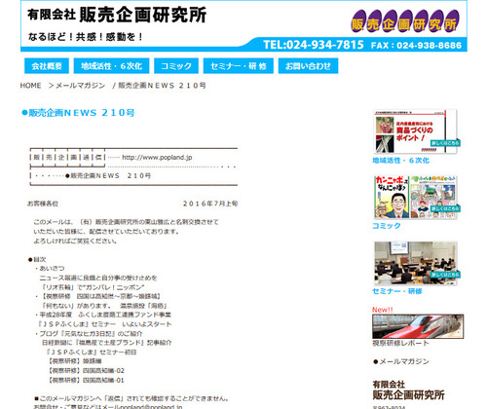Click 詳しくはこちら badge on 商品づくり banner

[445, 143]
